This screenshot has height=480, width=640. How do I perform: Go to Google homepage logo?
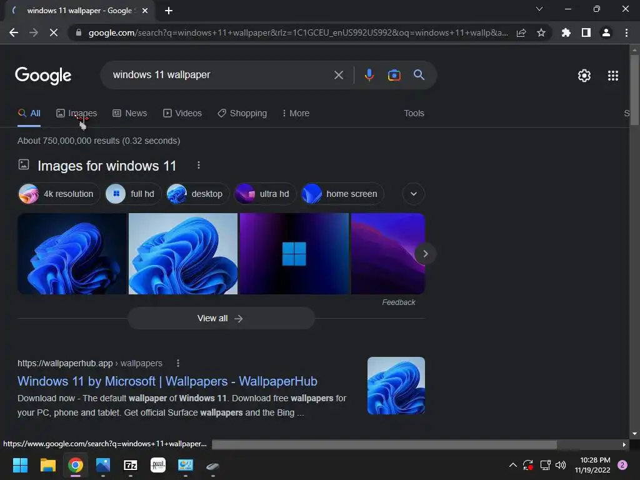coord(43,76)
